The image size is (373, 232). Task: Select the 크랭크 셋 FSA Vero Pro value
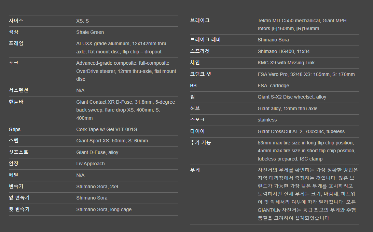[306, 74]
